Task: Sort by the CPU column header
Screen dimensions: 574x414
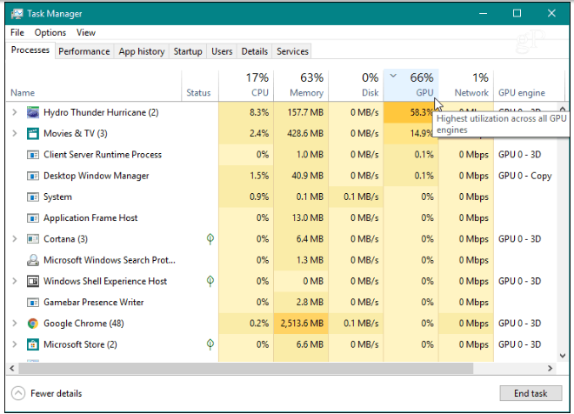Action: [x=246, y=85]
